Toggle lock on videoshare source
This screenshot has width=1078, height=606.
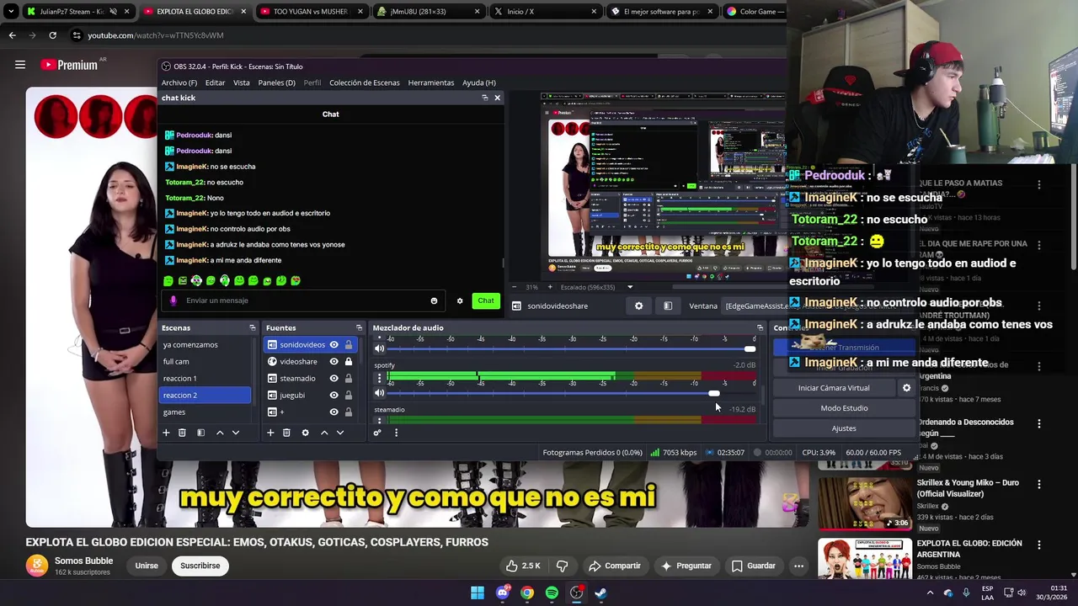[348, 361]
